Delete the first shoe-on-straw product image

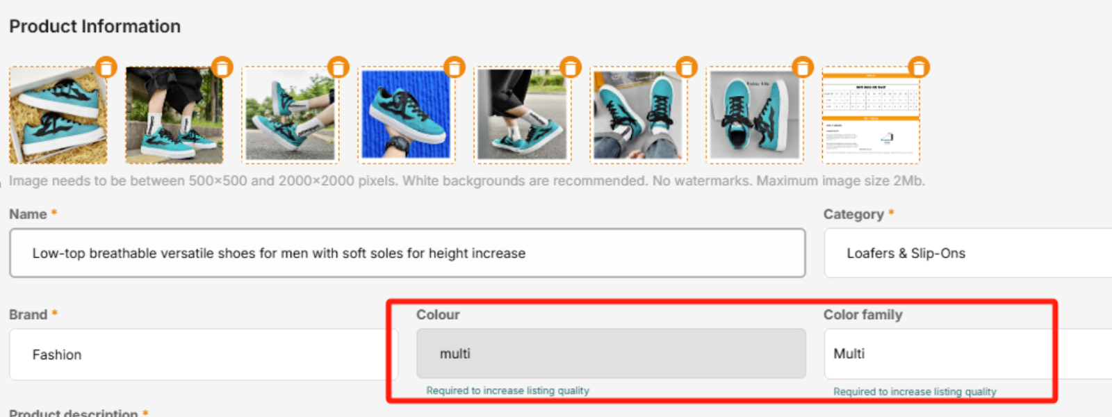click(x=106, y=67)
